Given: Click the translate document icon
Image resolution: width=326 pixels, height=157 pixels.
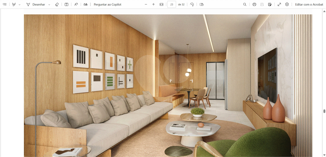Looking at the screenshot, I should point(85,4).
